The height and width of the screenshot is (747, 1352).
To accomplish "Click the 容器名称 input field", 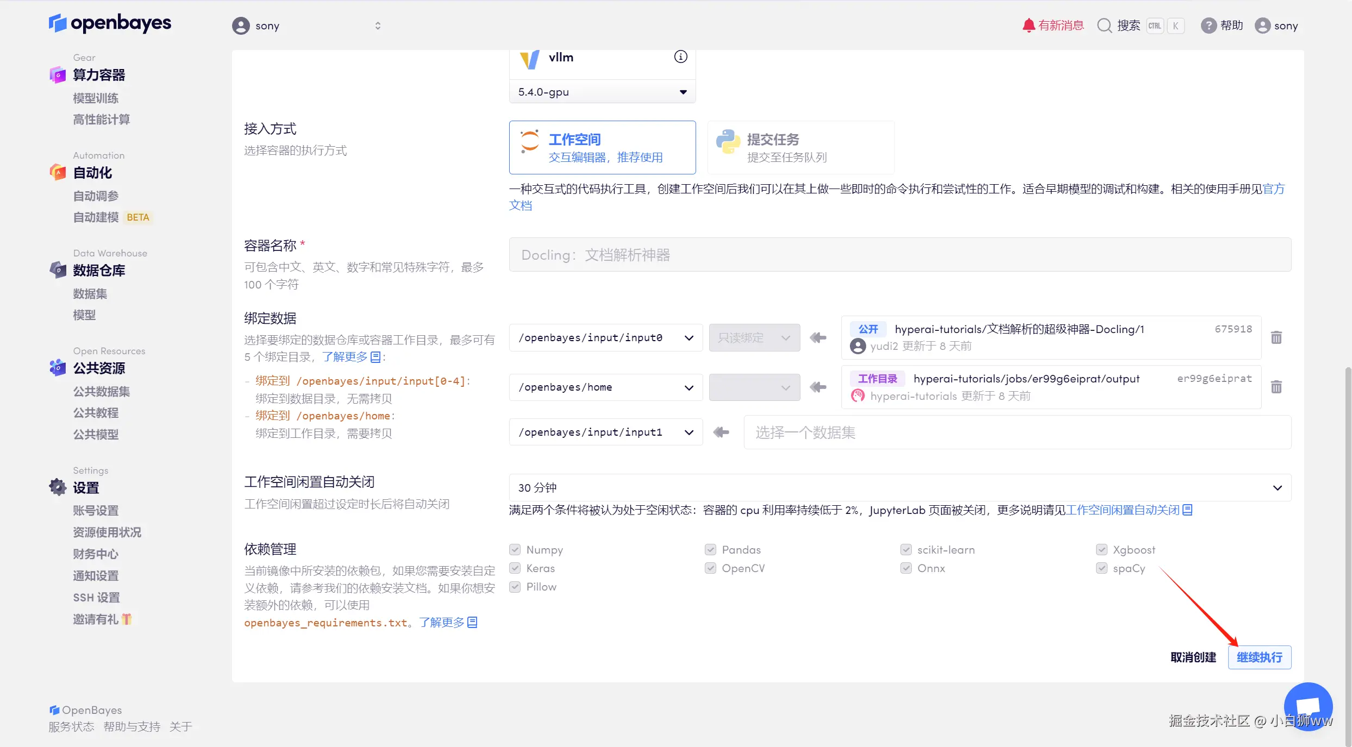I will click(x=899, y=255).
